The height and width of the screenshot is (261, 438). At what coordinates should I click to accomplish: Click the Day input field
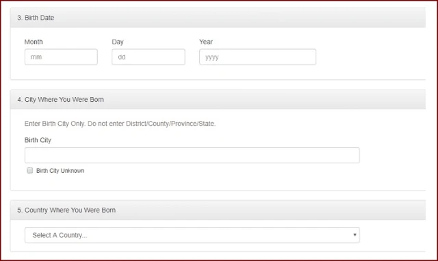(x=149, y=57)
